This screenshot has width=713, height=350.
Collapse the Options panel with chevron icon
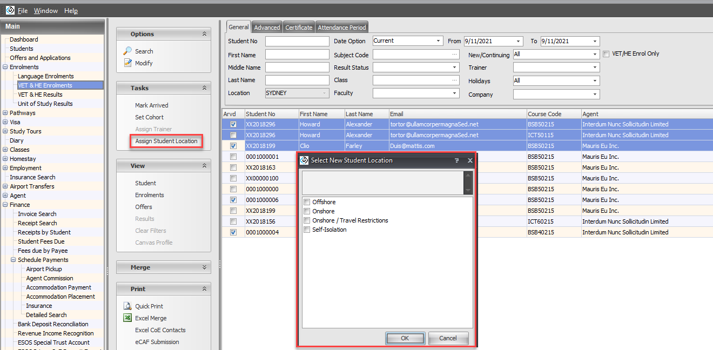tap(204, 34)
